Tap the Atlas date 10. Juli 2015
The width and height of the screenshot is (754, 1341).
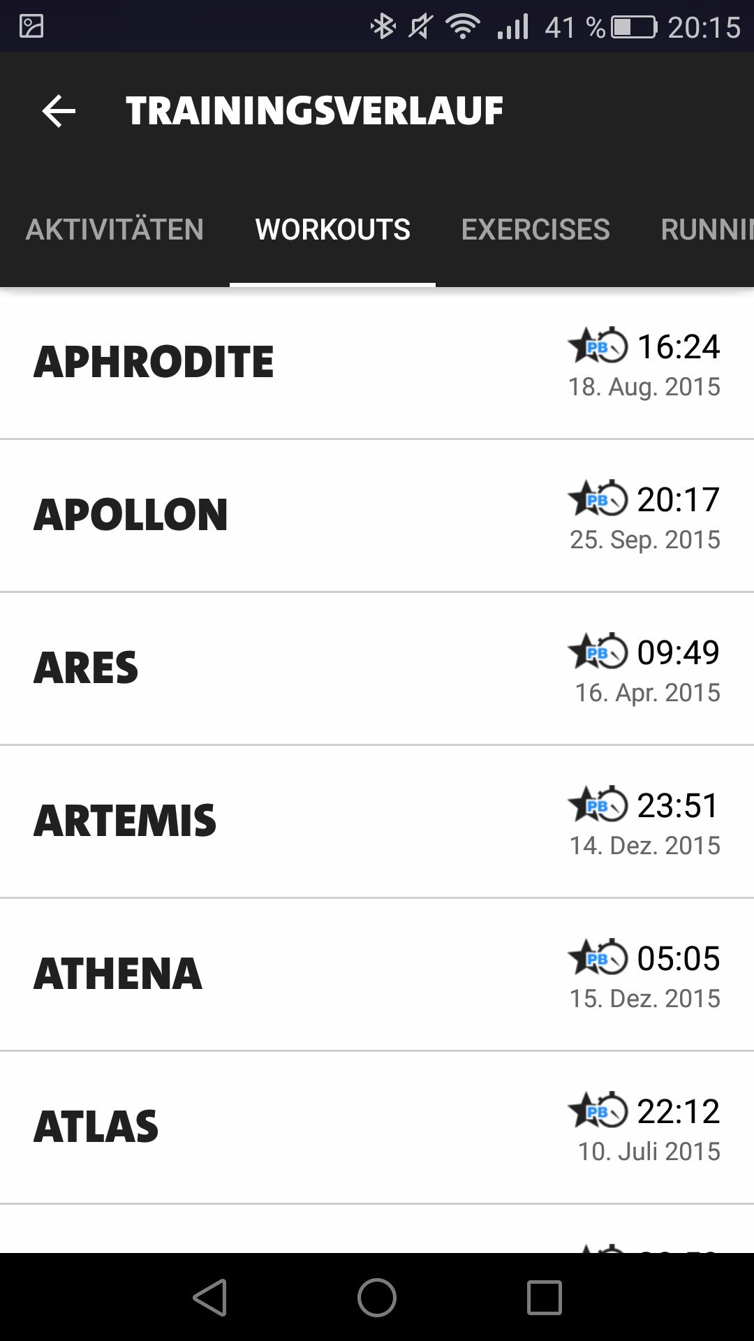point(649,1152)
